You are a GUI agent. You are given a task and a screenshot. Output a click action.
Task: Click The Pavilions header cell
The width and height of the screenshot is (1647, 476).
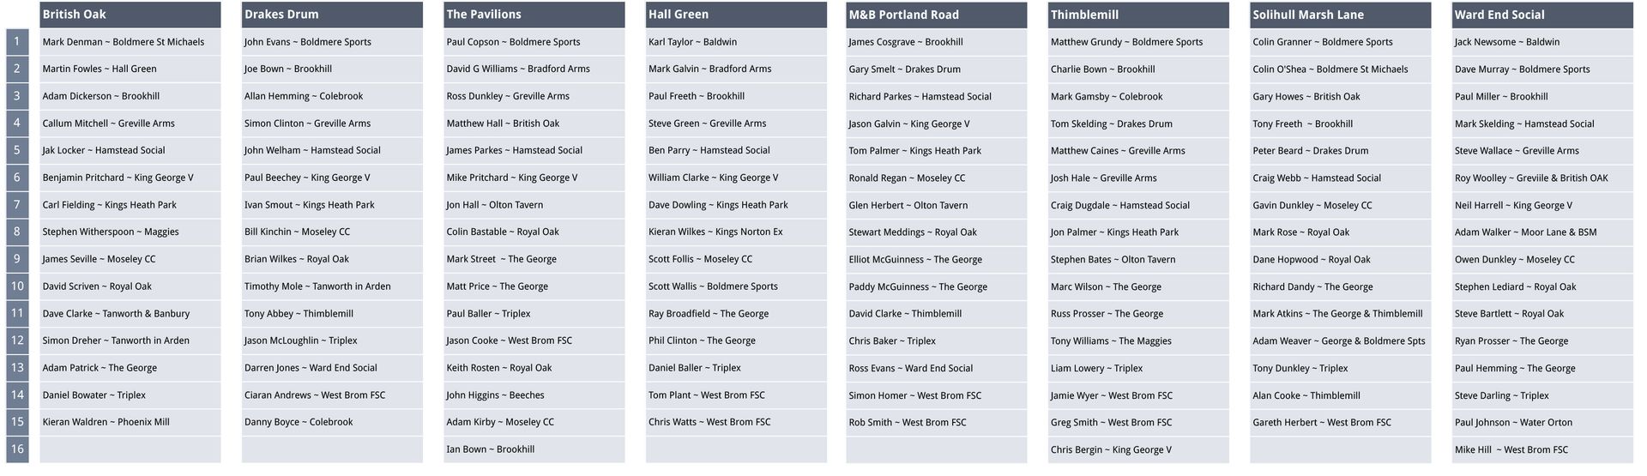point(534,15)
